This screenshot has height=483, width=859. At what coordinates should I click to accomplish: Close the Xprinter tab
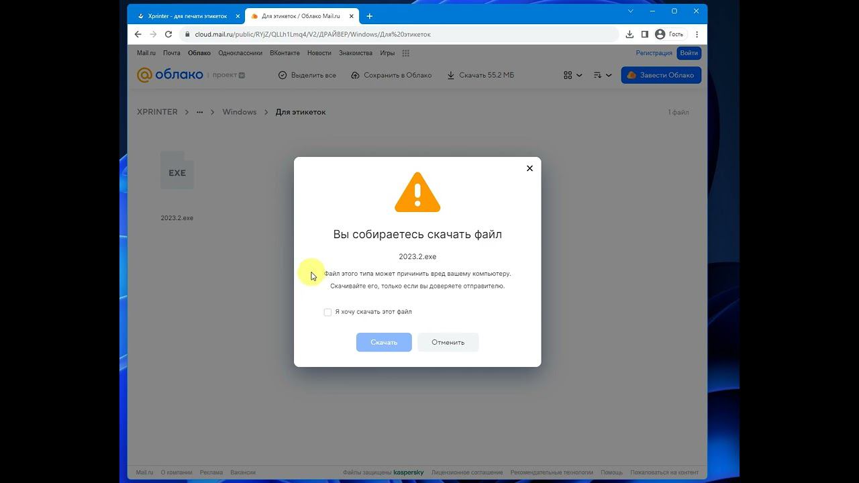coord(238,16)
